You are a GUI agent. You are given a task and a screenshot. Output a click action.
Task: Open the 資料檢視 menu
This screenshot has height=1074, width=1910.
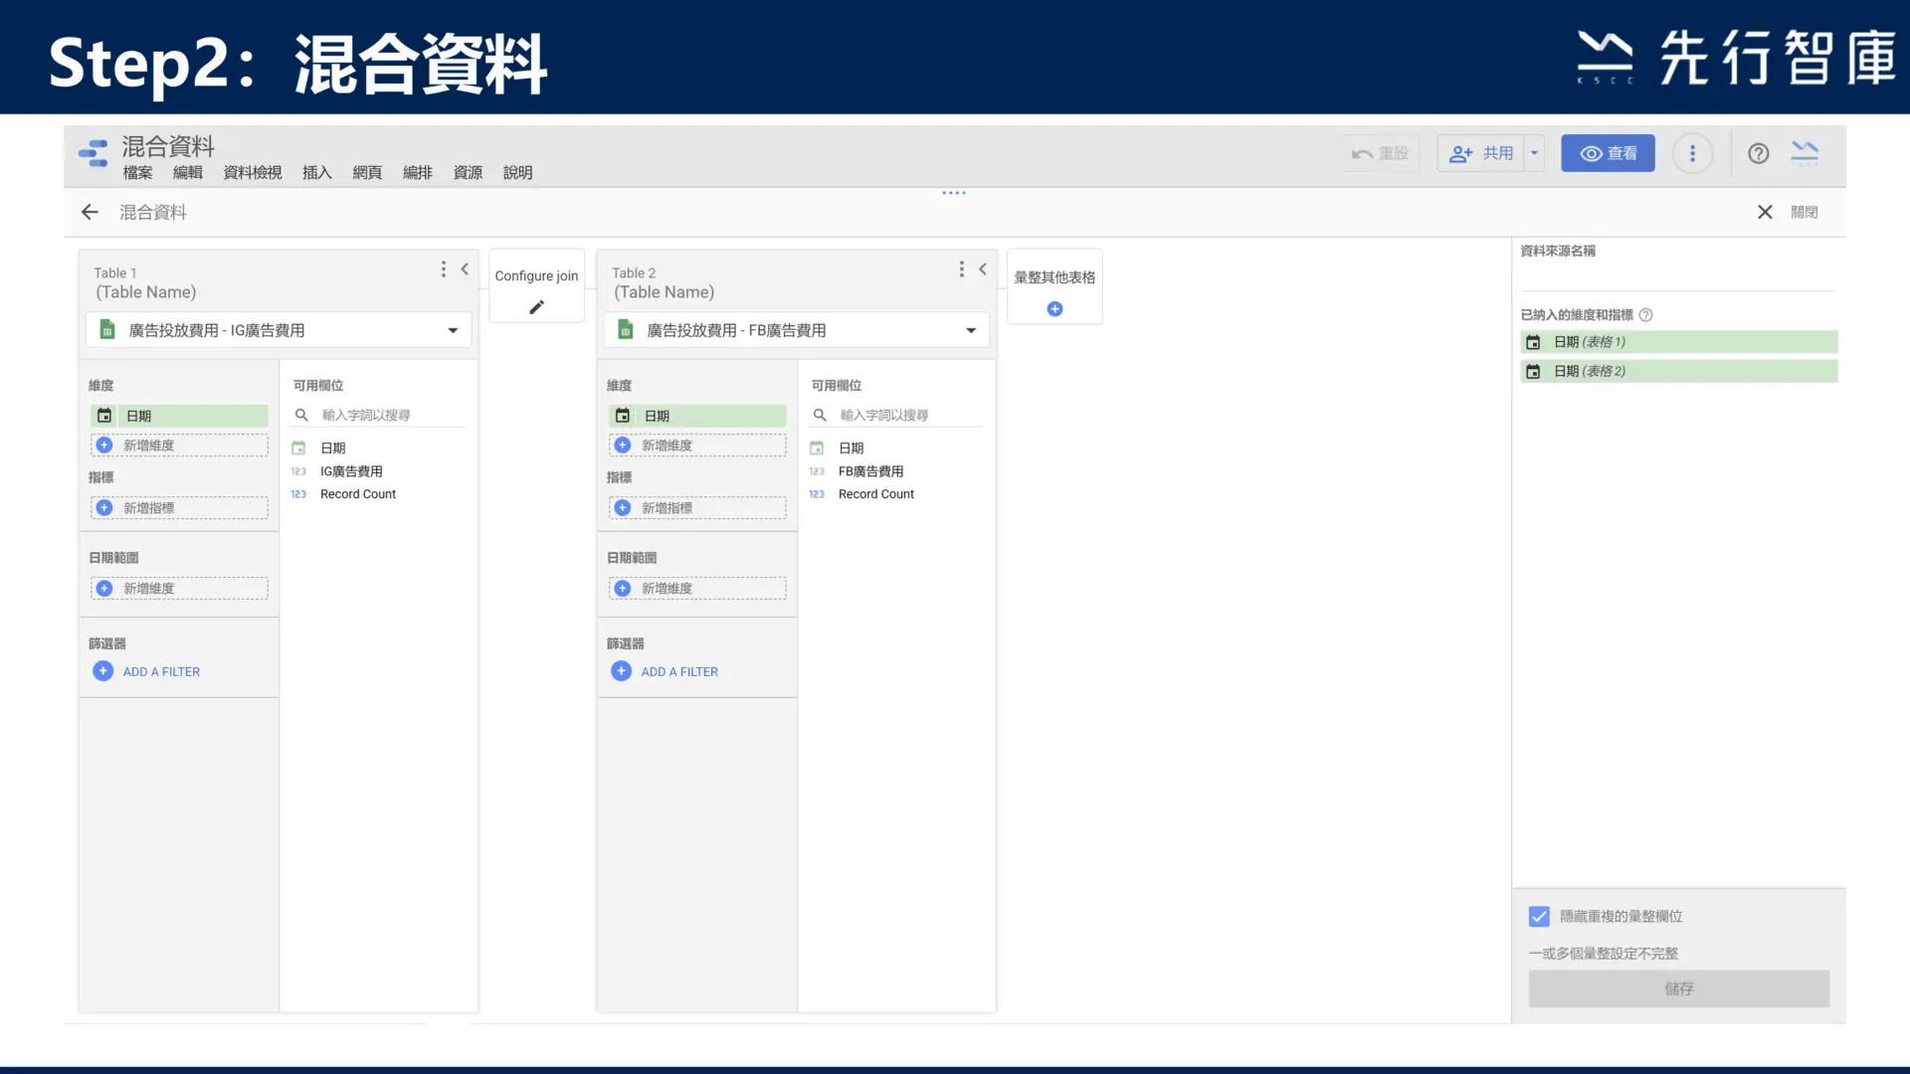[253, 173]
